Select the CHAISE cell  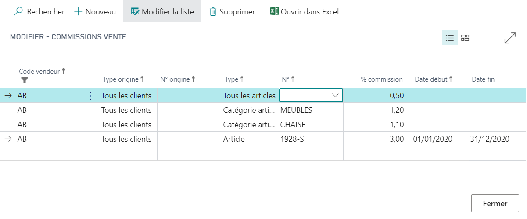311,124
